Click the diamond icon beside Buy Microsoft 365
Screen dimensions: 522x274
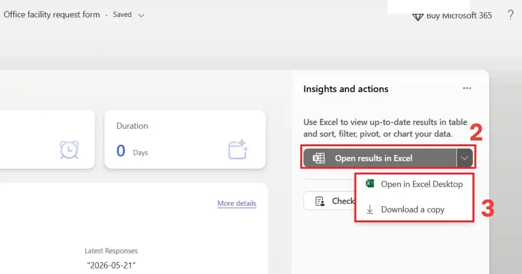pyautogui.click(x=418, y=17)
